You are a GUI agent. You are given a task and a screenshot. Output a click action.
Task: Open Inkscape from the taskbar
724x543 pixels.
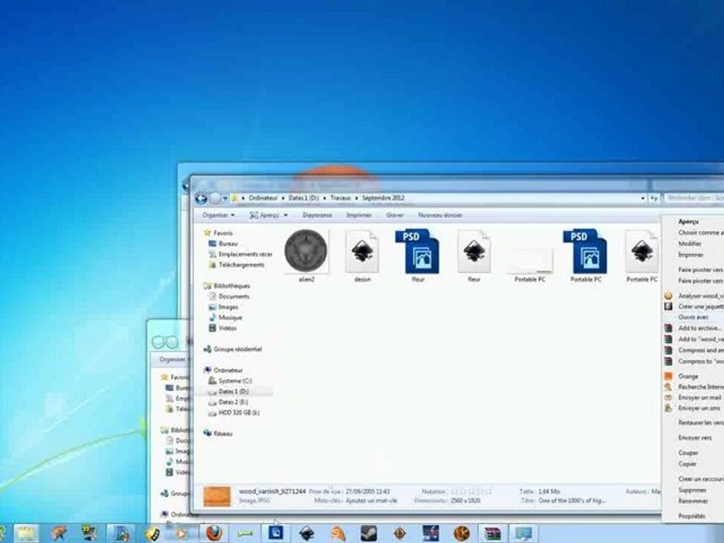coord(307,534)
